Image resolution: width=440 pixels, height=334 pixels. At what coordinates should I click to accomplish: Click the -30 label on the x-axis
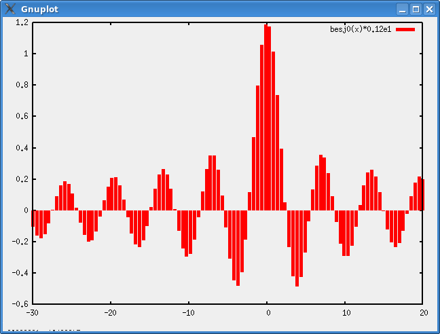32,313
